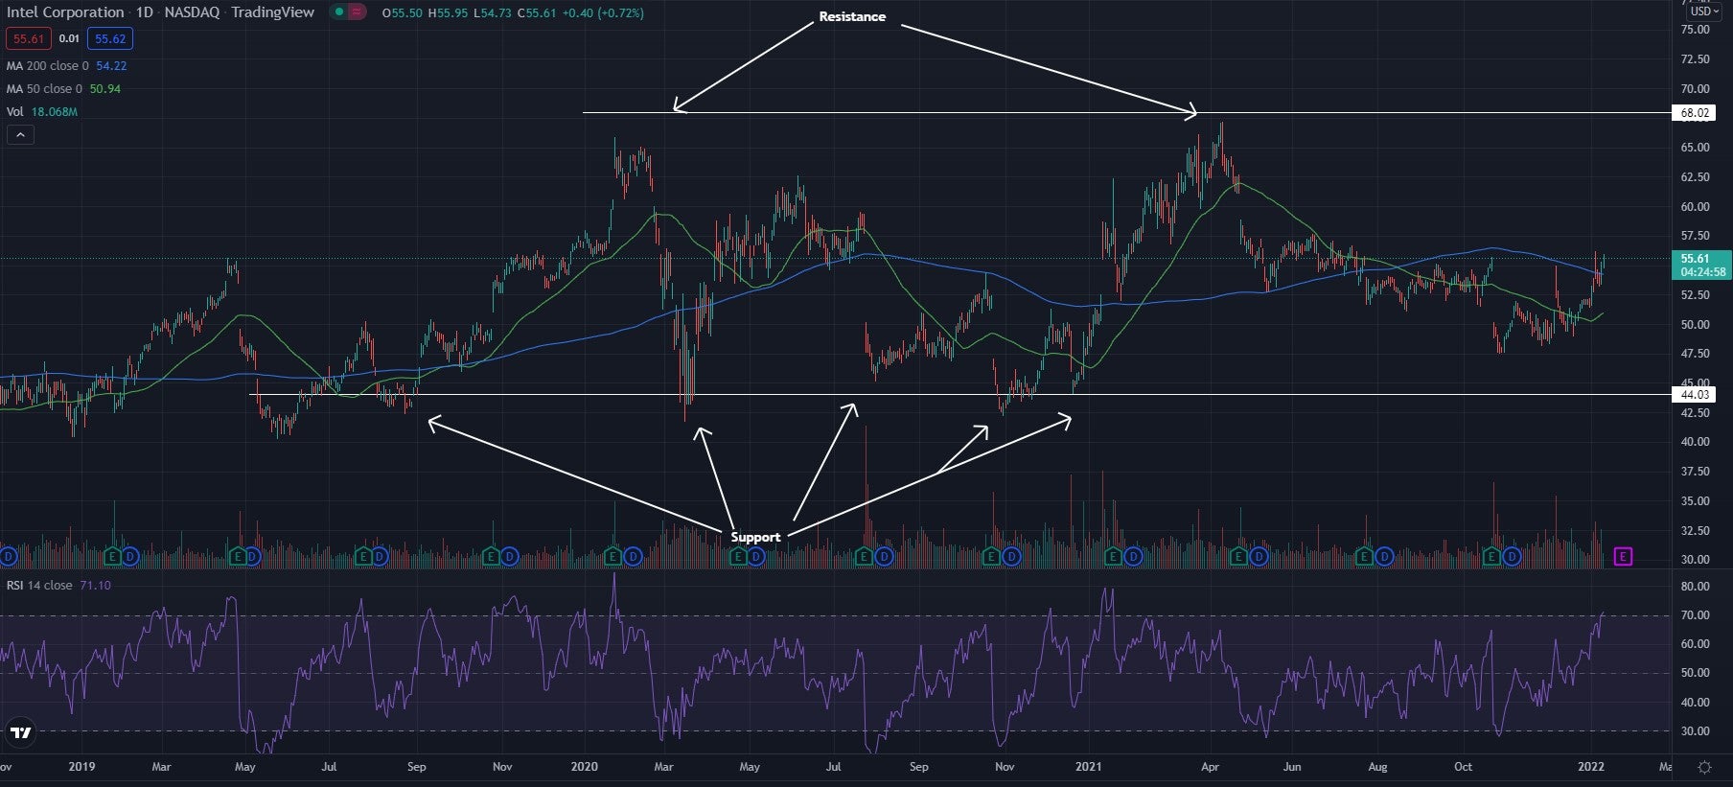Click the 2020 label on time axis
1733x787 pixels.
click(584, 767)
